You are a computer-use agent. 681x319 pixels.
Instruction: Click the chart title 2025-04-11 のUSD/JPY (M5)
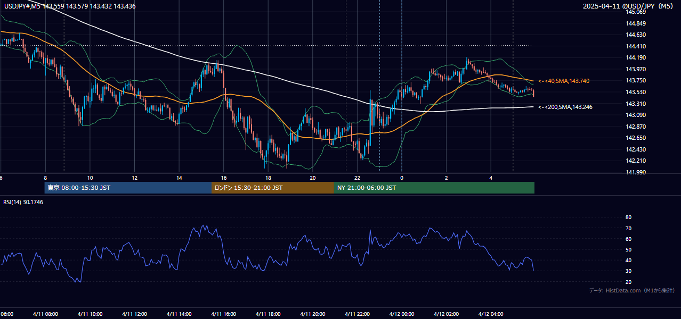[629, 6]
